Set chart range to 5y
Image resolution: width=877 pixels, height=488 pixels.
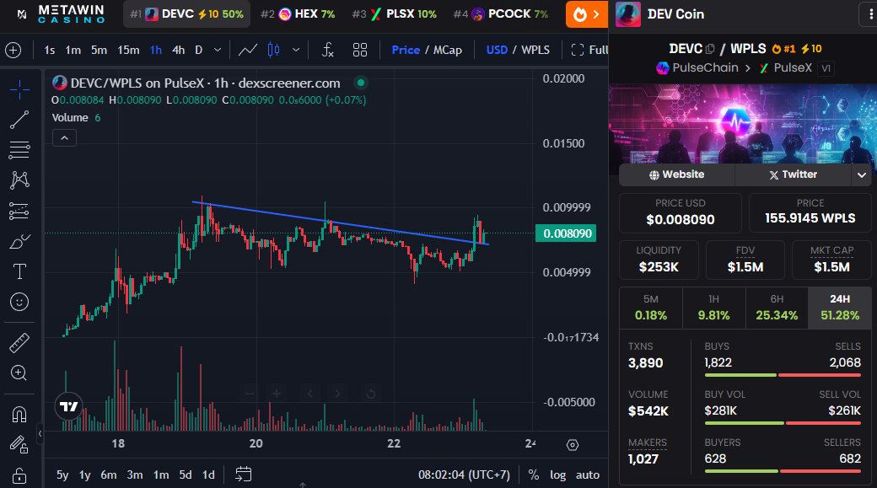point(62,475)
